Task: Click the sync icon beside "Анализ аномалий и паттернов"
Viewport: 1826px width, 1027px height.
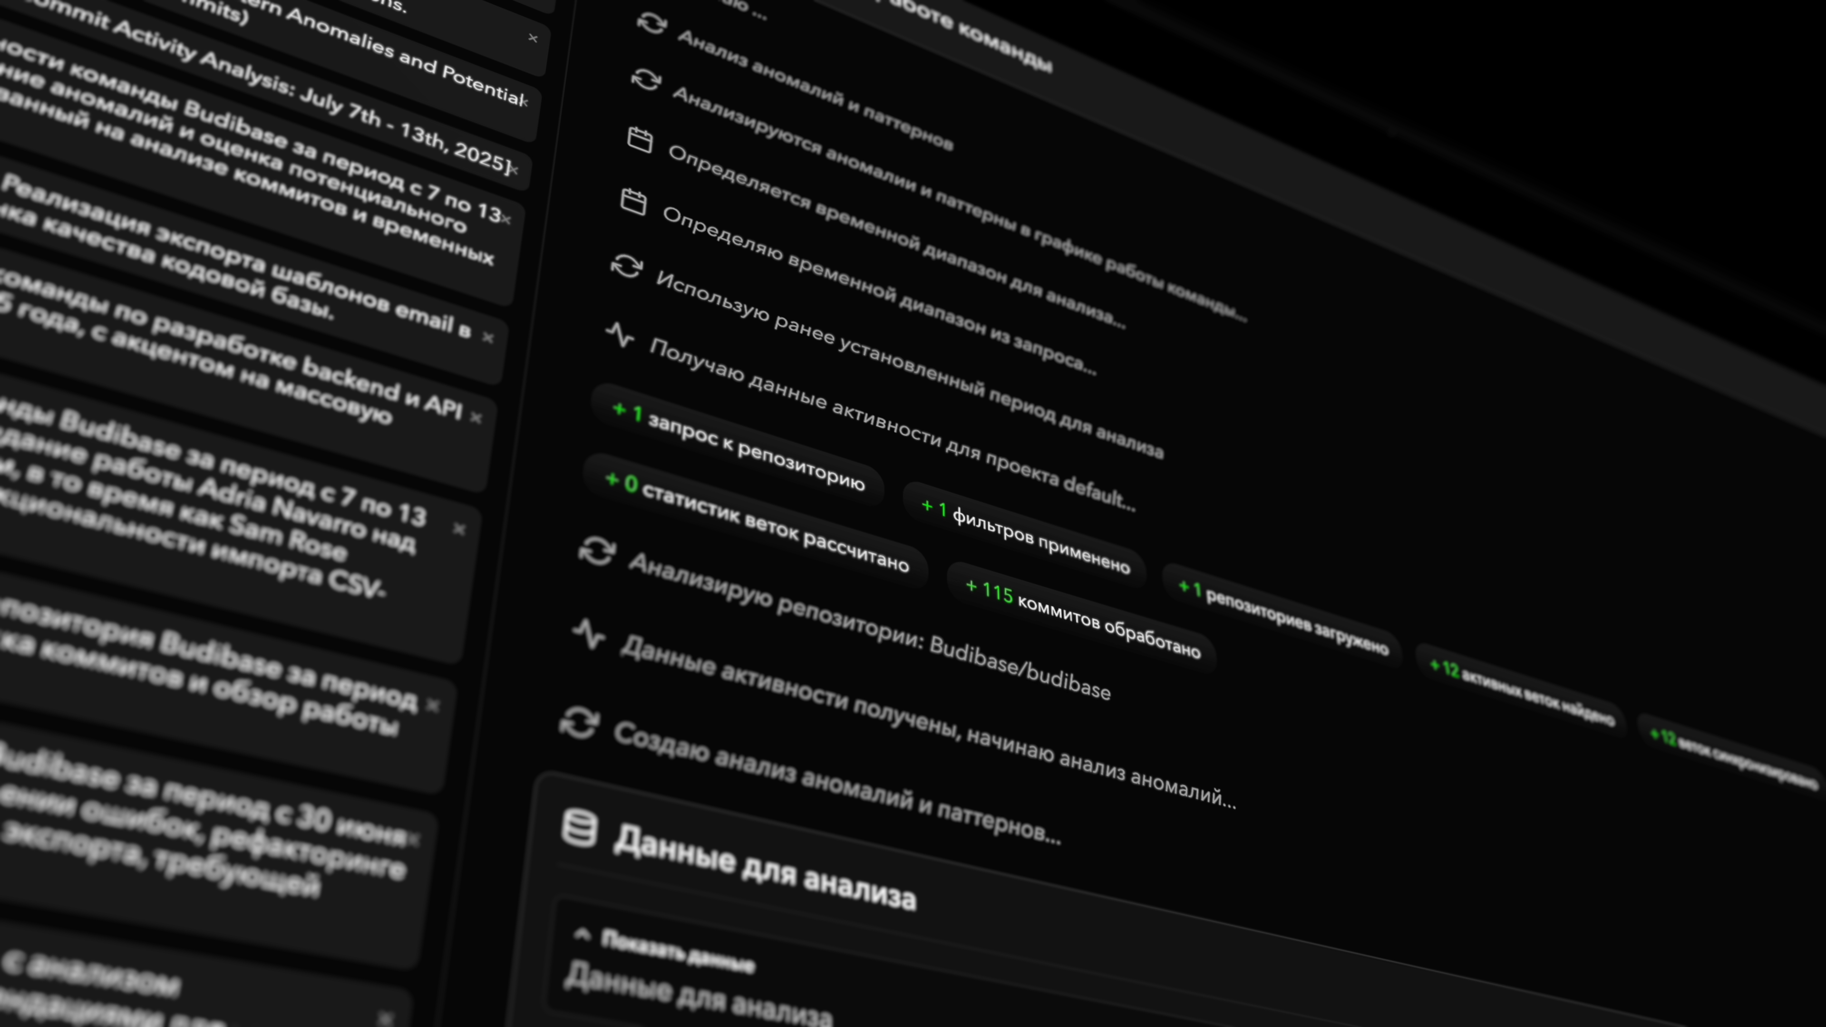Action: pos(651,23)
